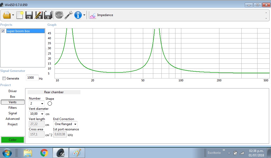Click the blue info icon
Image resolution: width=271 pixels, height=158 pixels.
point(78,15)
